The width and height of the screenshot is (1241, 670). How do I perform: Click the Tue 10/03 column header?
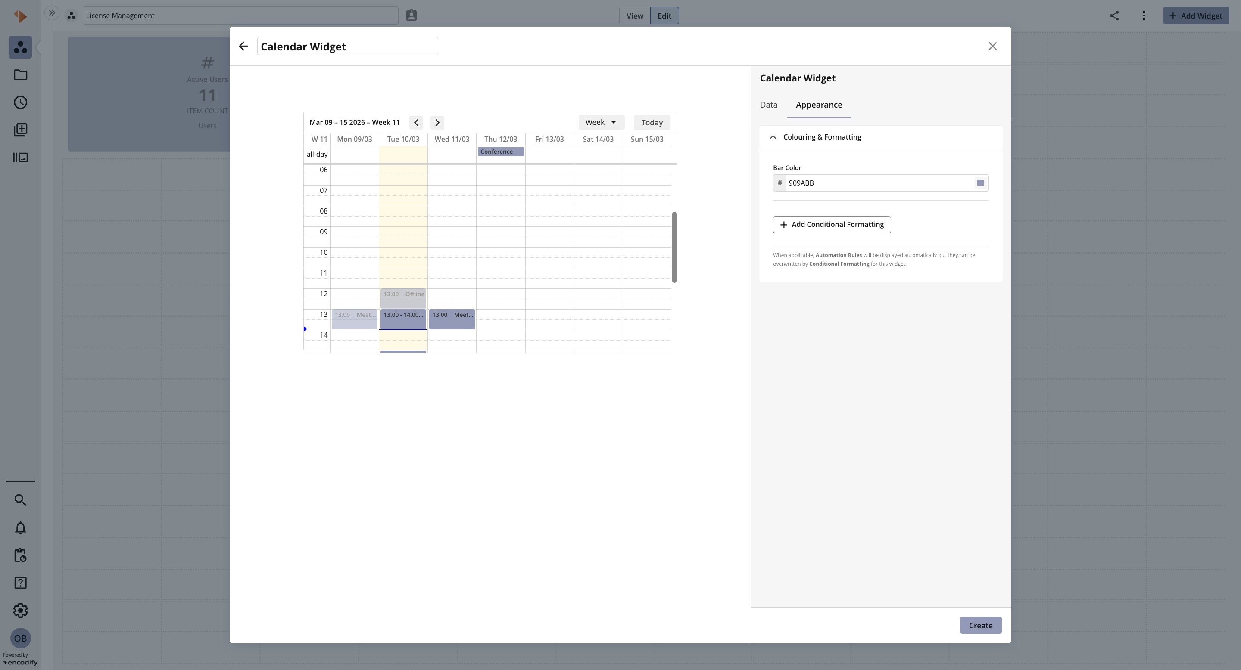click(x=403, y=139)
